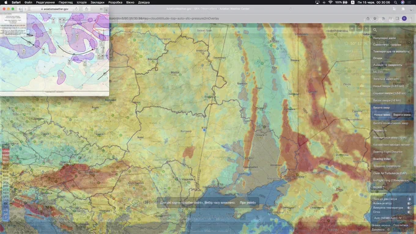Click the bookmark star icon in browser
This screenshot has height=234, width=416.
click(x=375, y=18)
